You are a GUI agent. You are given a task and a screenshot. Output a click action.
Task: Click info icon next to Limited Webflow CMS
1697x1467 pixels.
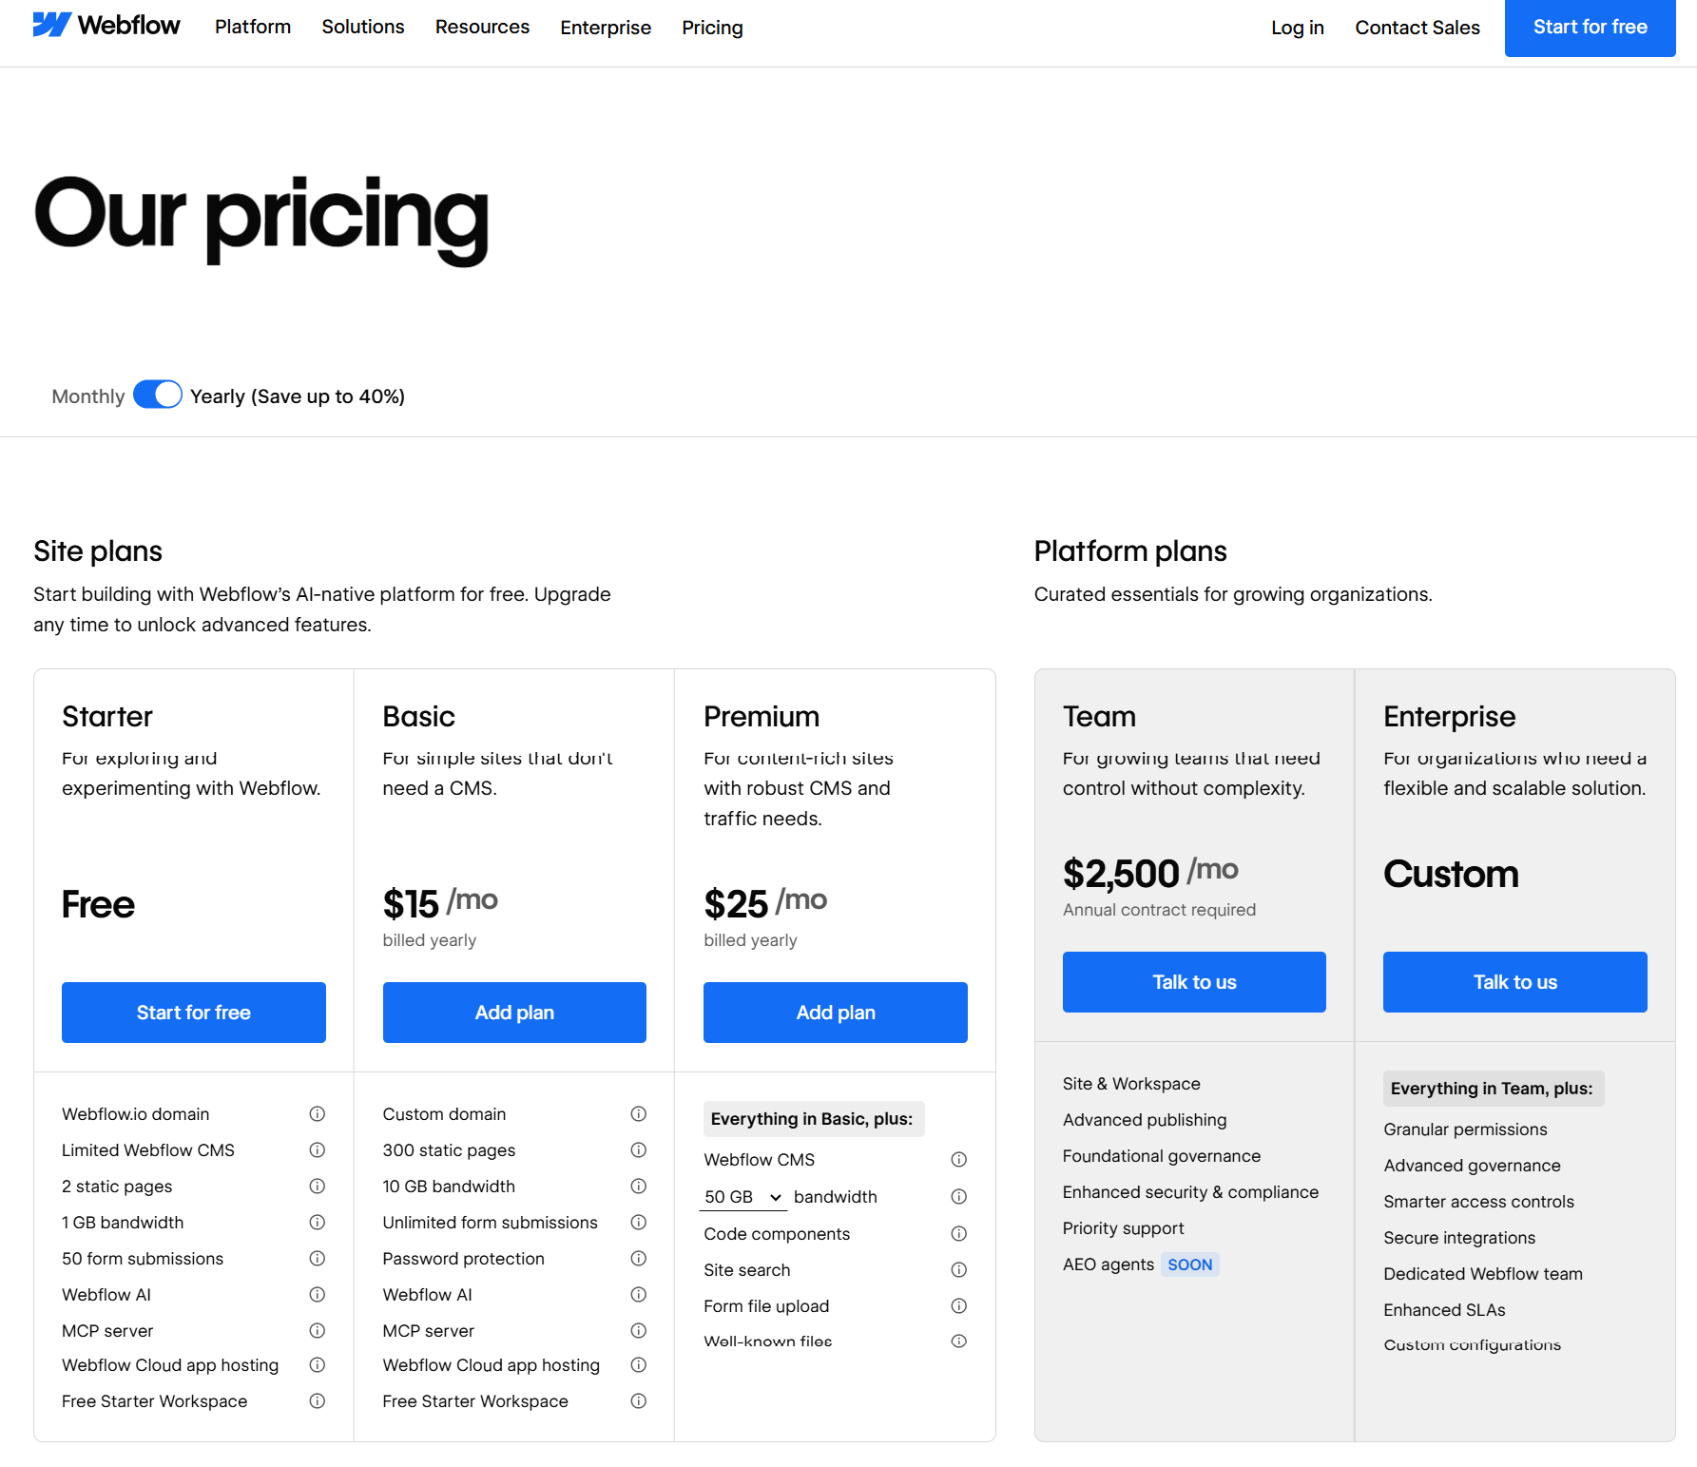tap(318, 1149)
